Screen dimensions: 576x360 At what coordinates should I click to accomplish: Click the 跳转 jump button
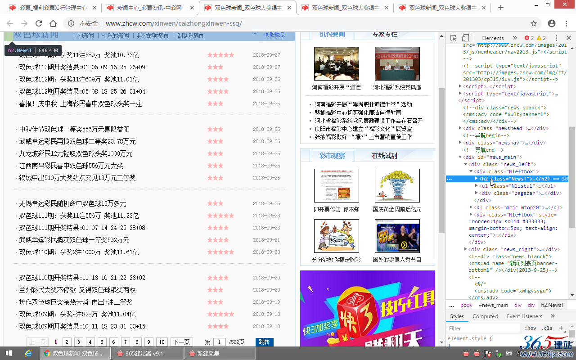(264, 342)
